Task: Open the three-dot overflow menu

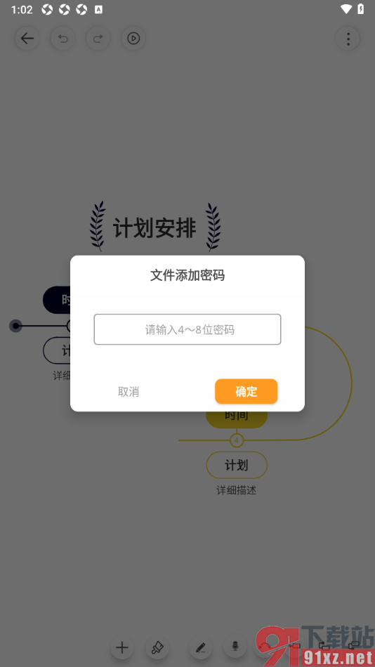Action: pos(348,39)
